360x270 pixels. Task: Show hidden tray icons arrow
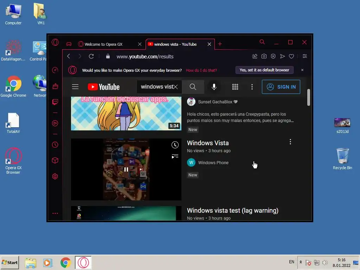(x=301, y=262)
